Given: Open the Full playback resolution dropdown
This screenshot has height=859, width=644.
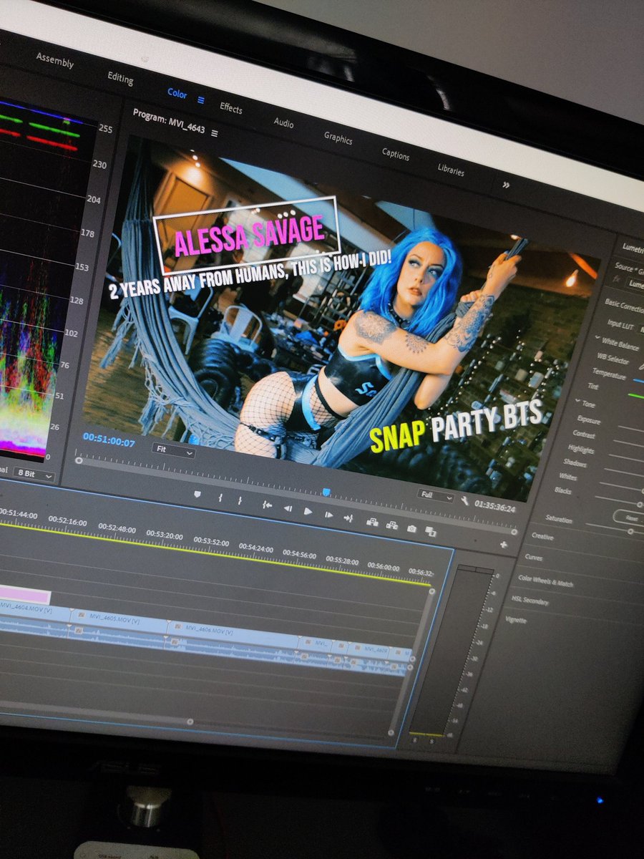Looking at the screenshot, I should click(x=436, y=496).
